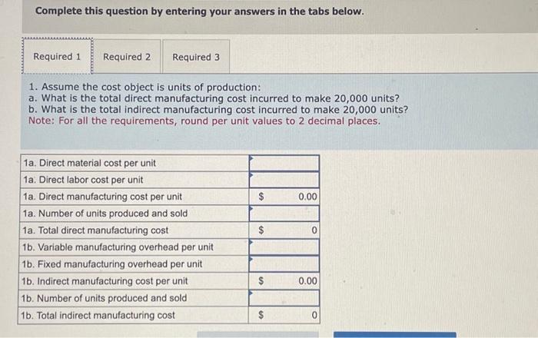Switch to the Required 3 tab

(x=196, y=57)
